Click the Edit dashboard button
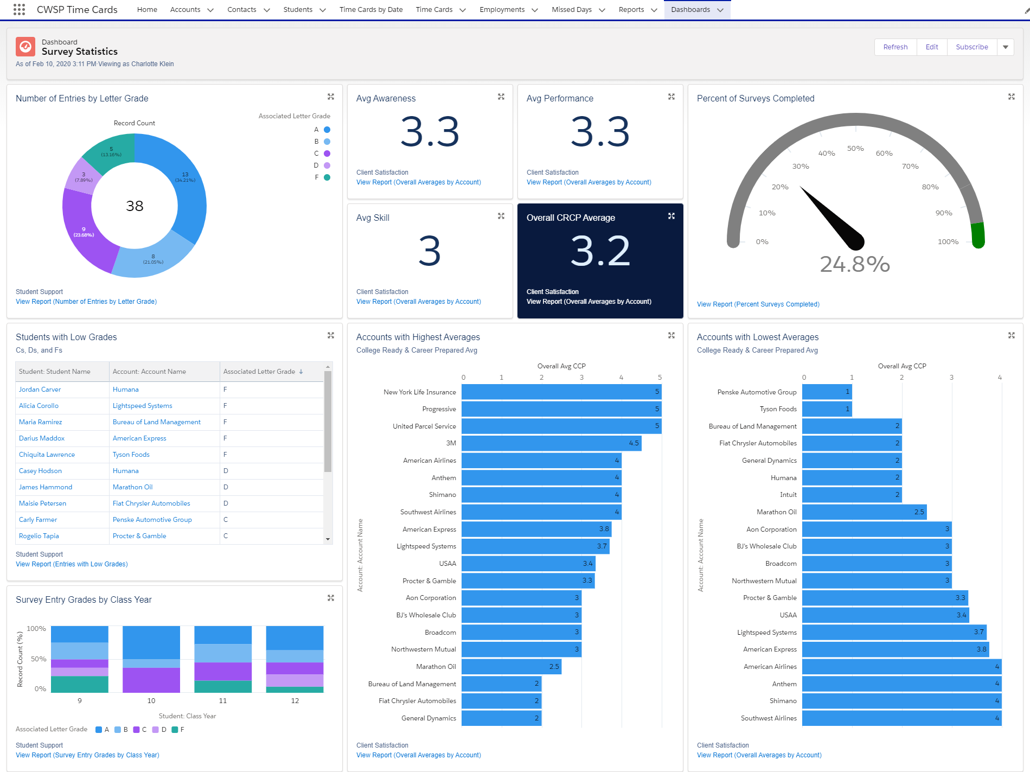Viewport: 1030px width, 772px height. click(932, 47)
